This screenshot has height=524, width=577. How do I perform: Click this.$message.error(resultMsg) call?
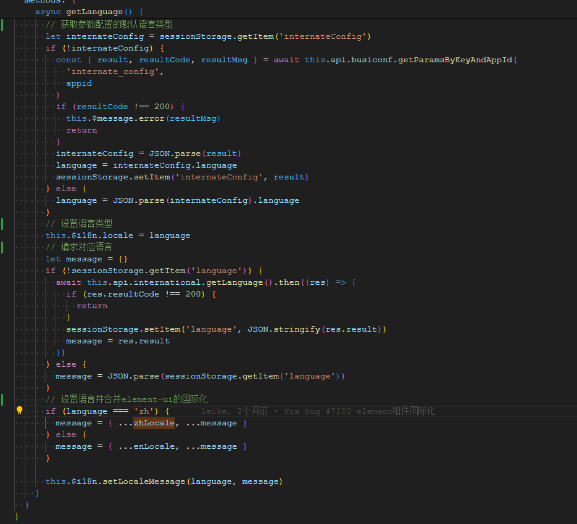click(x=143, y=118)
